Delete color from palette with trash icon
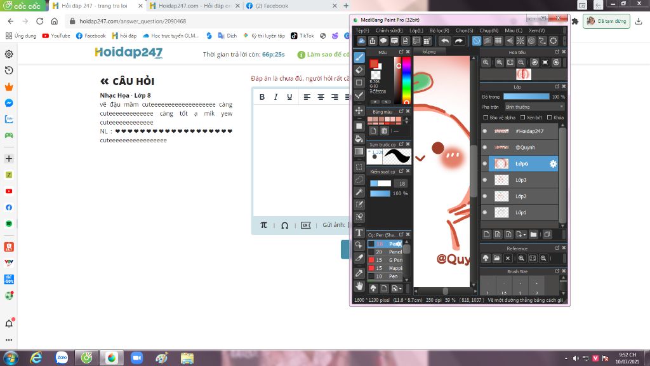The height and width of the screenshot is (366, 650). 384,131
